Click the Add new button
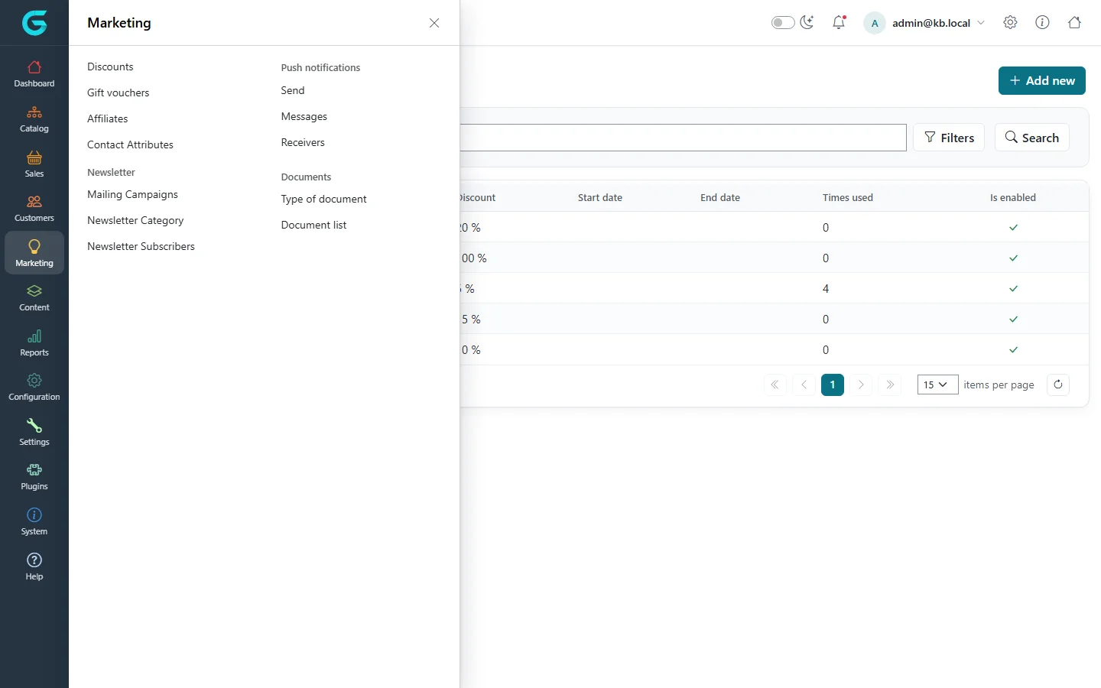Image resolution: width=1101 pixels, height=688 pixels. pyautogui.click(x=1042, y=80)
